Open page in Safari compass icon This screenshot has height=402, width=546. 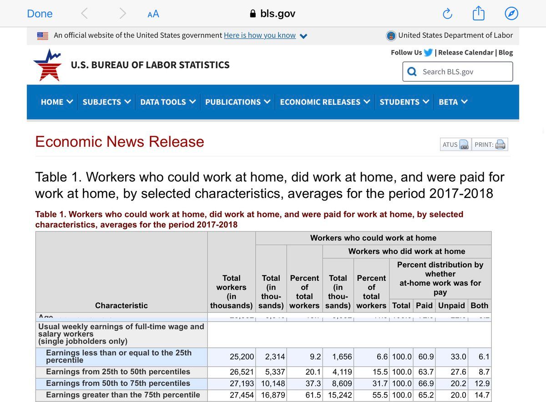(511, 14)
